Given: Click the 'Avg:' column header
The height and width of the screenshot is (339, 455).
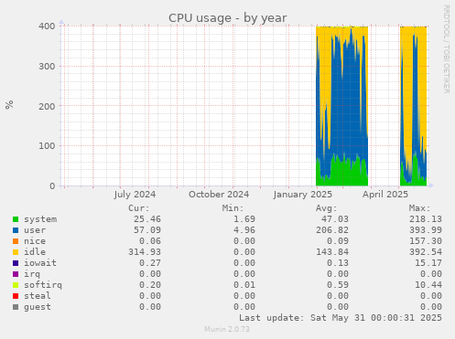Looking at the screenshot, I should point(327,208).
